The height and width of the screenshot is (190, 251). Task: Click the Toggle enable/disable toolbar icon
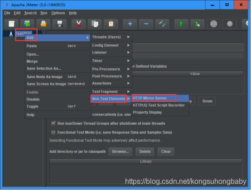[162, 24]
